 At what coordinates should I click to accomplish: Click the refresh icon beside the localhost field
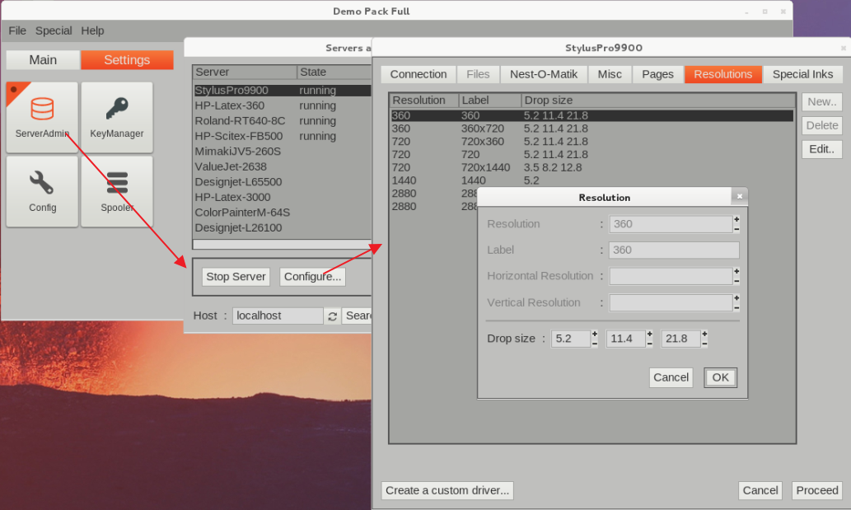(332, 316)
